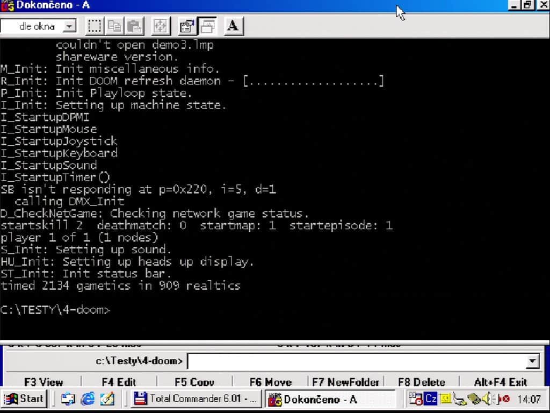Image resolution: width=550 pixels, height=413 pixels.
Task: Click the Copy toolbar icon
Action: (114, 26)
